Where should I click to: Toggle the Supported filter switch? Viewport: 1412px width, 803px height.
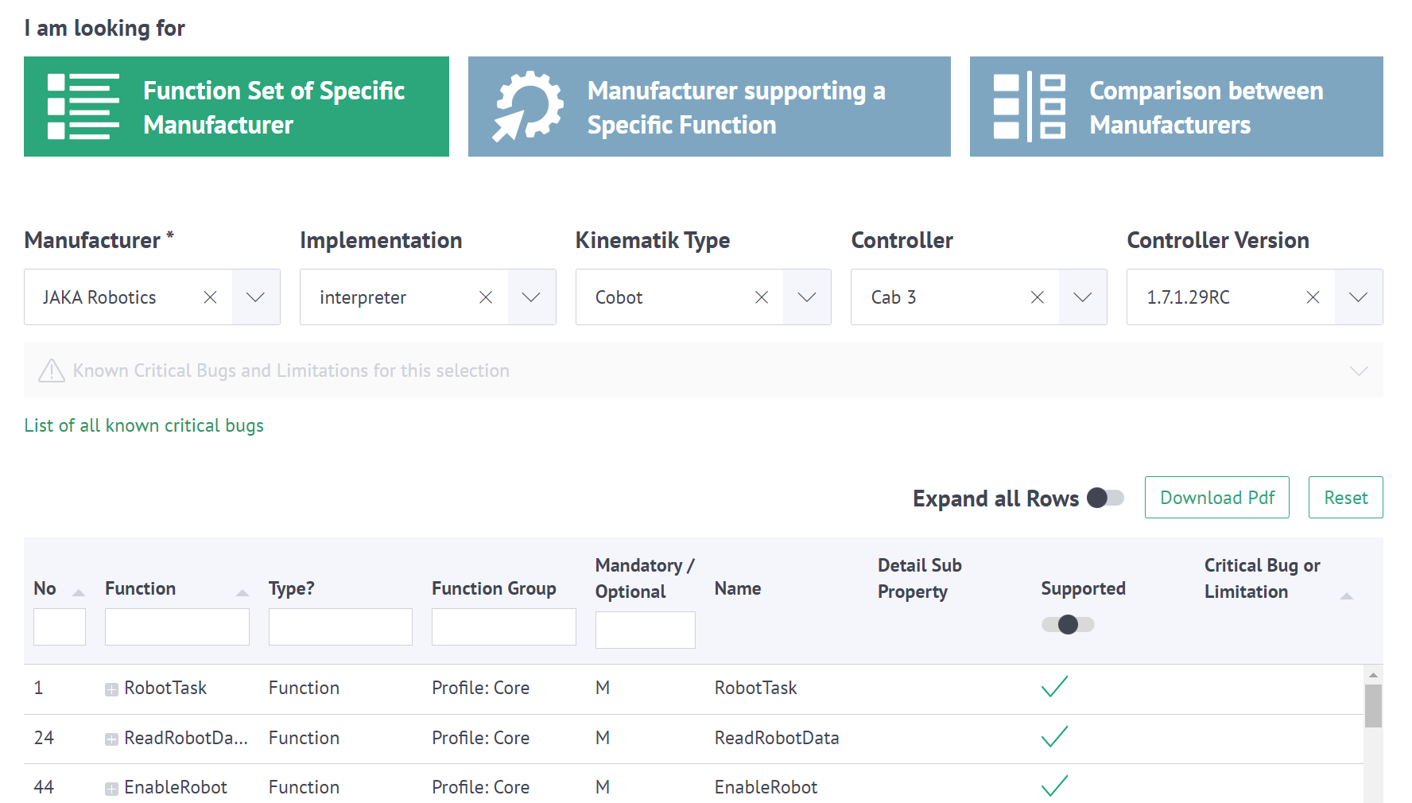point(1068,625)
